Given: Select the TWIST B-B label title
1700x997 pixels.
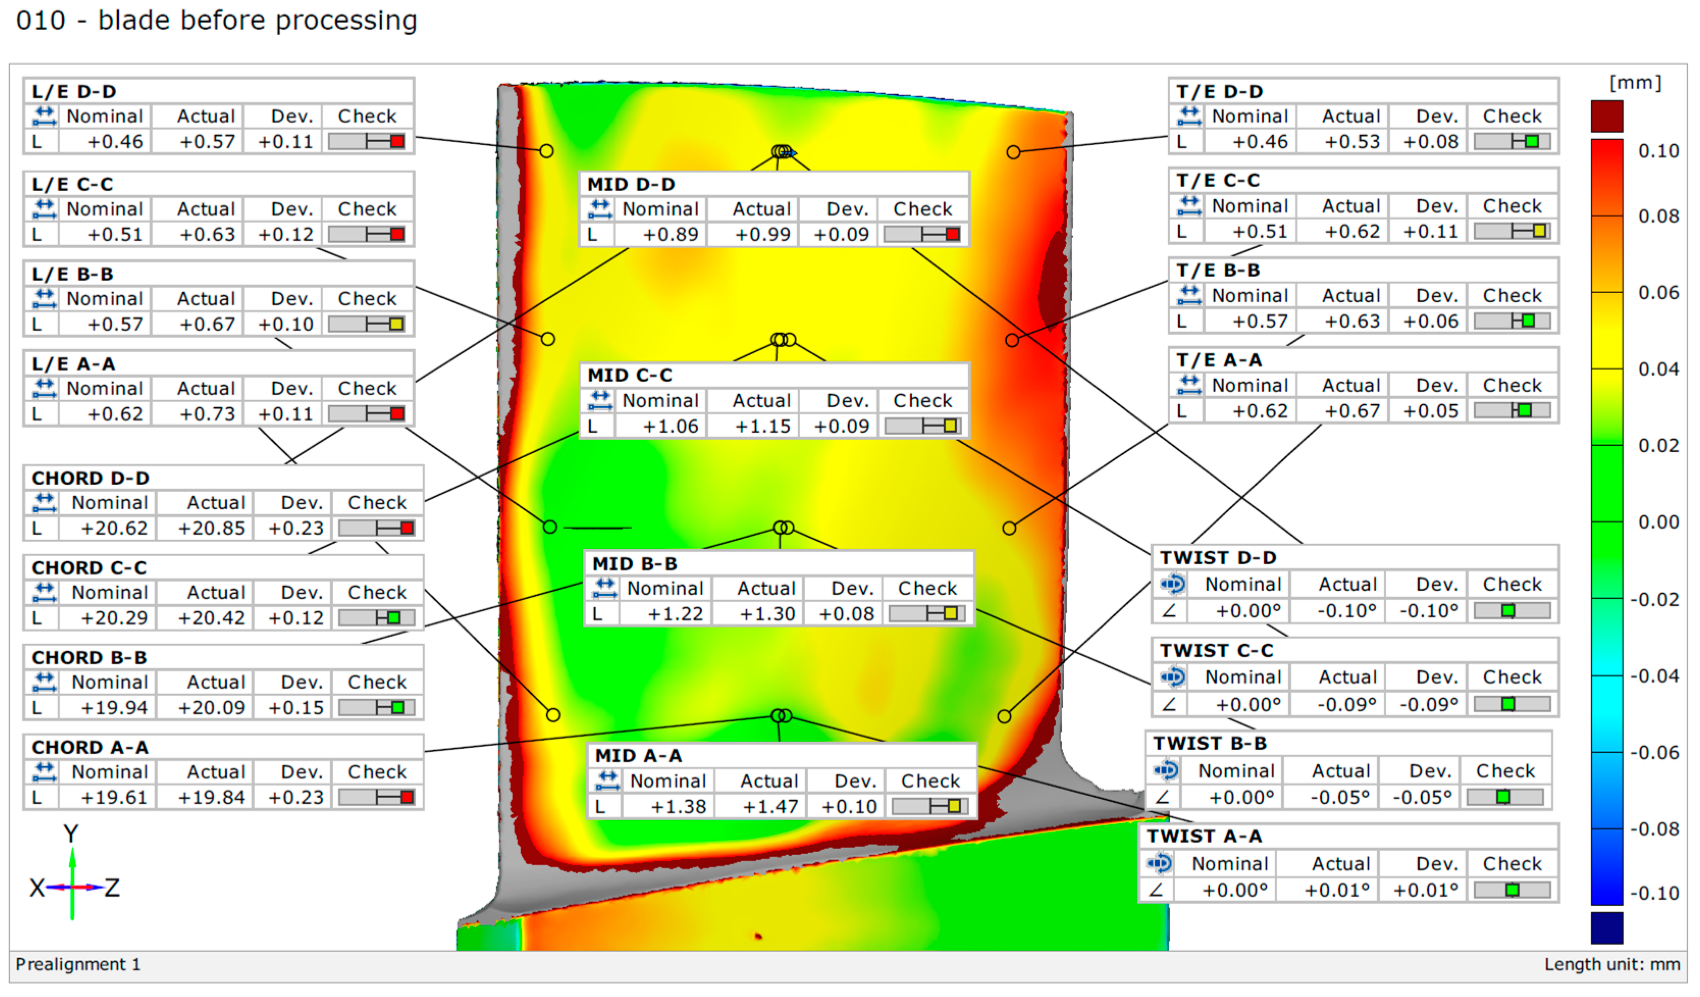Looking at the screenshot, I should [1210, 744].
